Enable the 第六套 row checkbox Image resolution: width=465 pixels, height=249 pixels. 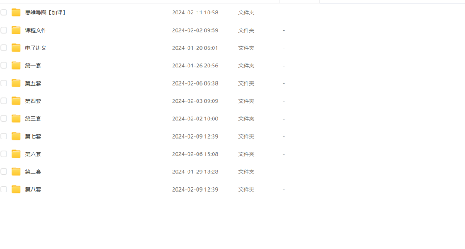click(x=4, y=154)
